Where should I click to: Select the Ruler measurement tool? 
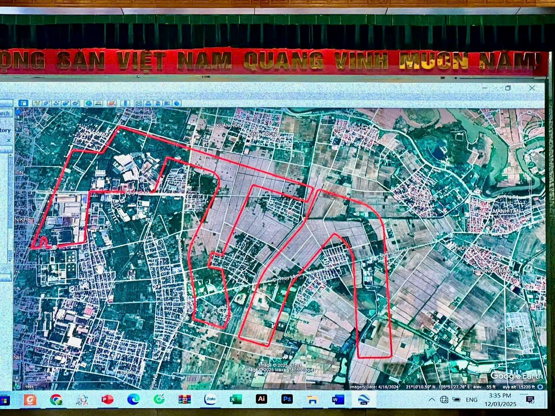[126, 103]
